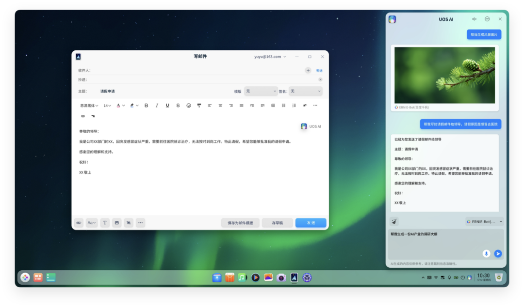The height and width of the screenshot is (307, 524).
Task: Click the 发送 send button
Action: (x=311, y=223)
